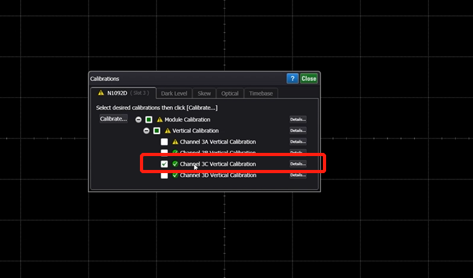Open Details for Channel 3C Vertical Calibration

pos(298,164)
